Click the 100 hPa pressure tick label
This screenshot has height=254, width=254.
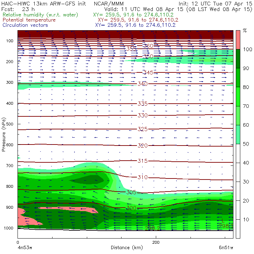(10, 41)
